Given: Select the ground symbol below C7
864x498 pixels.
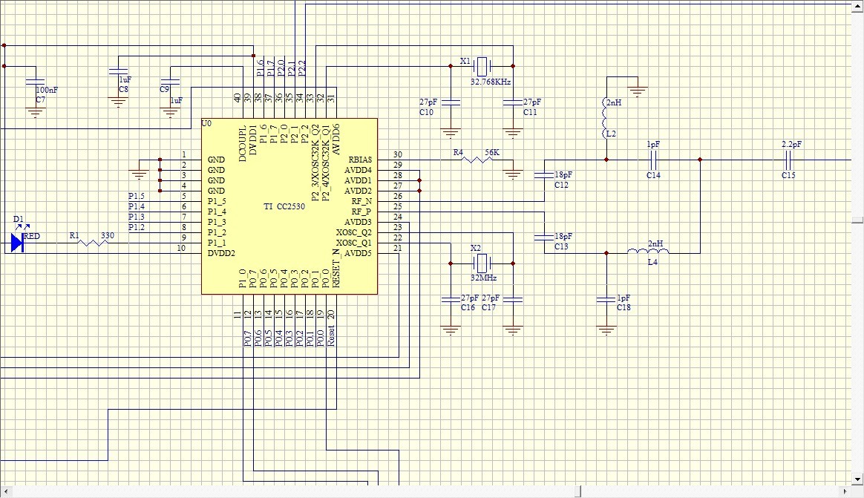Looking at the screenshot, I should click(x=36, y=113).
